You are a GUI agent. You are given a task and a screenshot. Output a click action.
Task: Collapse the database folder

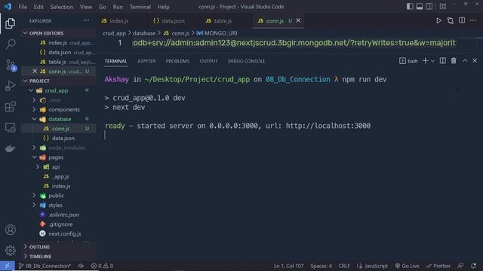pos(35,119)
